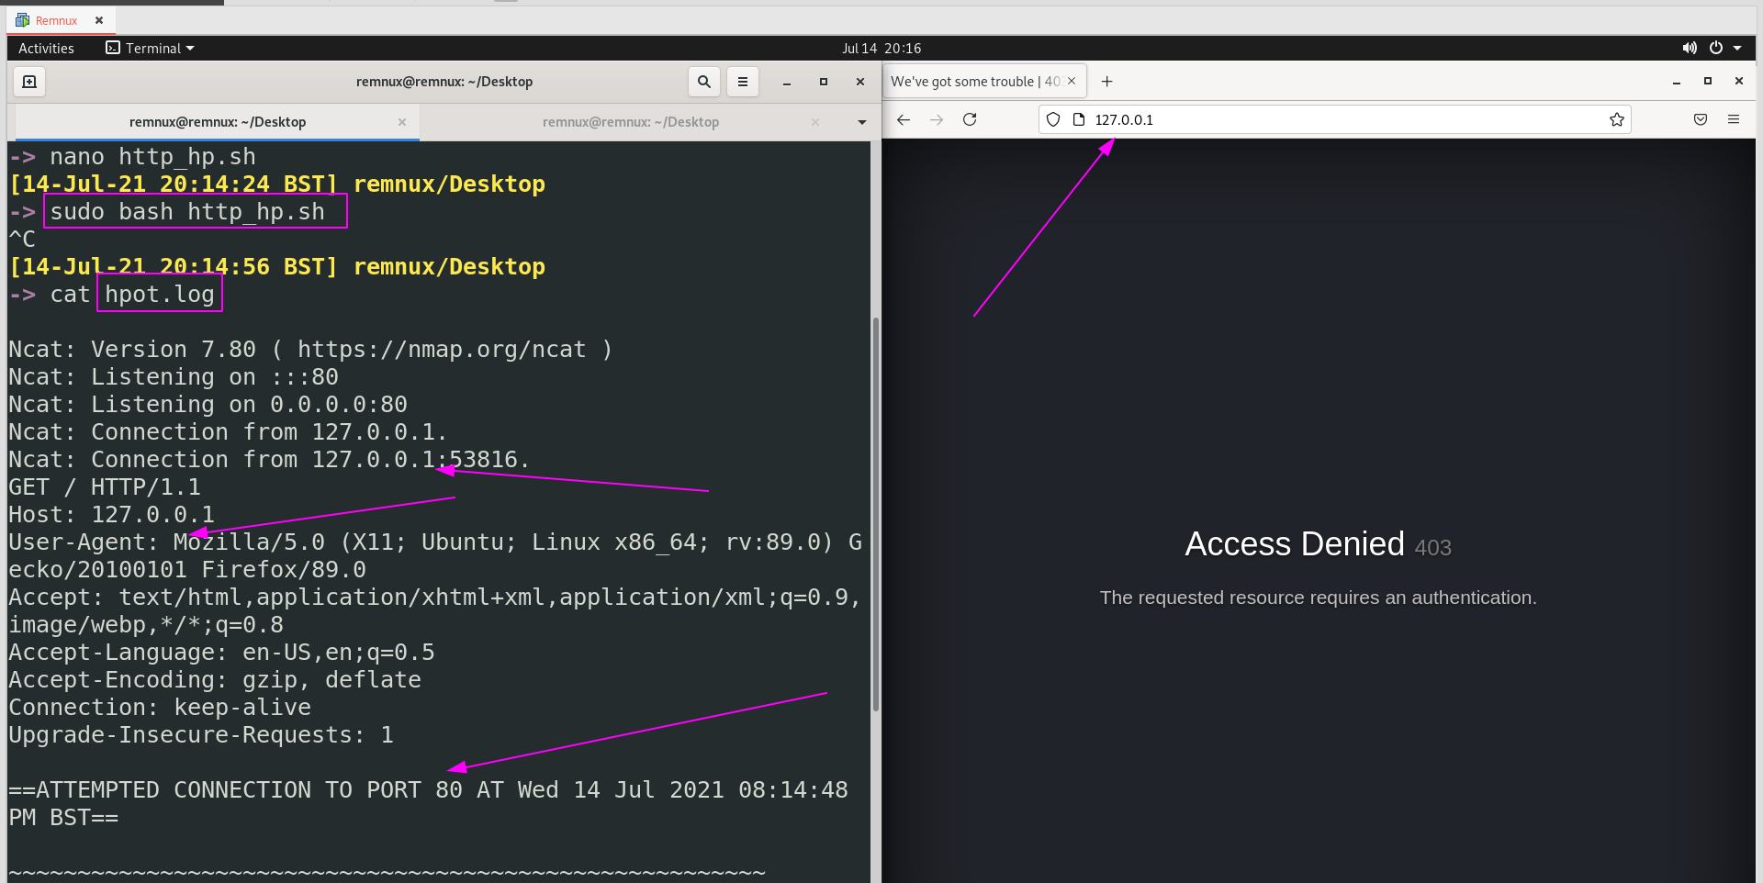Screen dimensions: 1763x883
Task: Close the terminal window
Action: click(860, 82)
